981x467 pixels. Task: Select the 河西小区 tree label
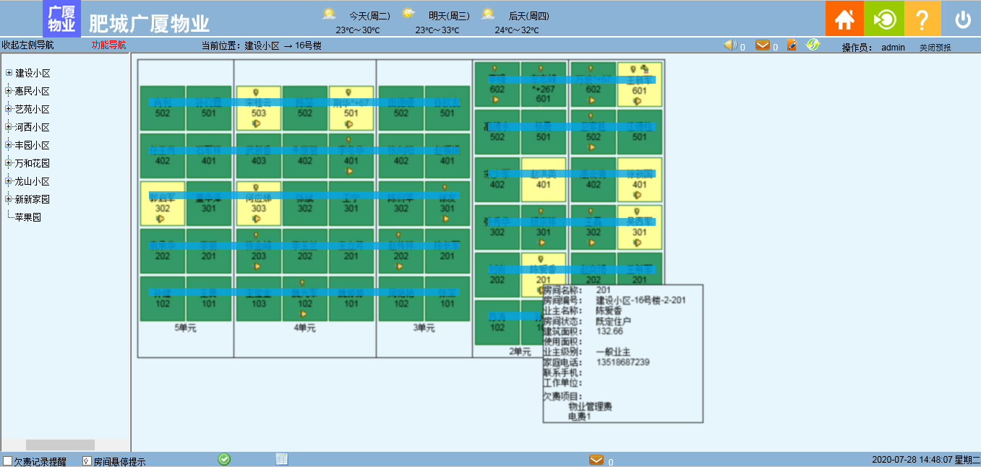click(x=33, y=127)
